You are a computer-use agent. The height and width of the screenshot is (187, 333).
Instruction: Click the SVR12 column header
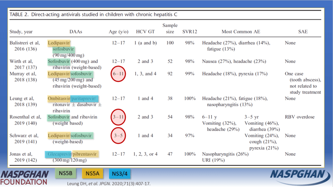click(190, 32)
